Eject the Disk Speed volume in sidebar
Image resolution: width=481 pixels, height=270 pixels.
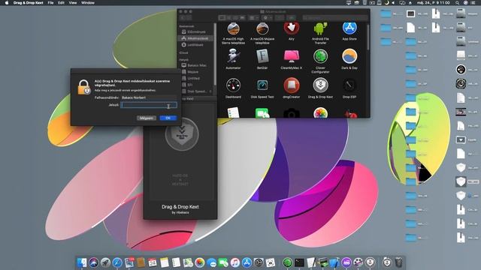click(210, 91)
